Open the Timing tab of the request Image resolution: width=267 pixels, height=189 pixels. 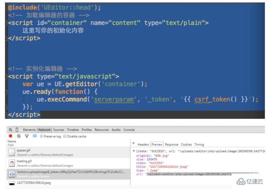pos(199,145)
